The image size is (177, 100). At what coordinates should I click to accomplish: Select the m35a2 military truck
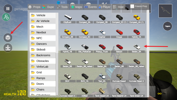coord(85,92)
